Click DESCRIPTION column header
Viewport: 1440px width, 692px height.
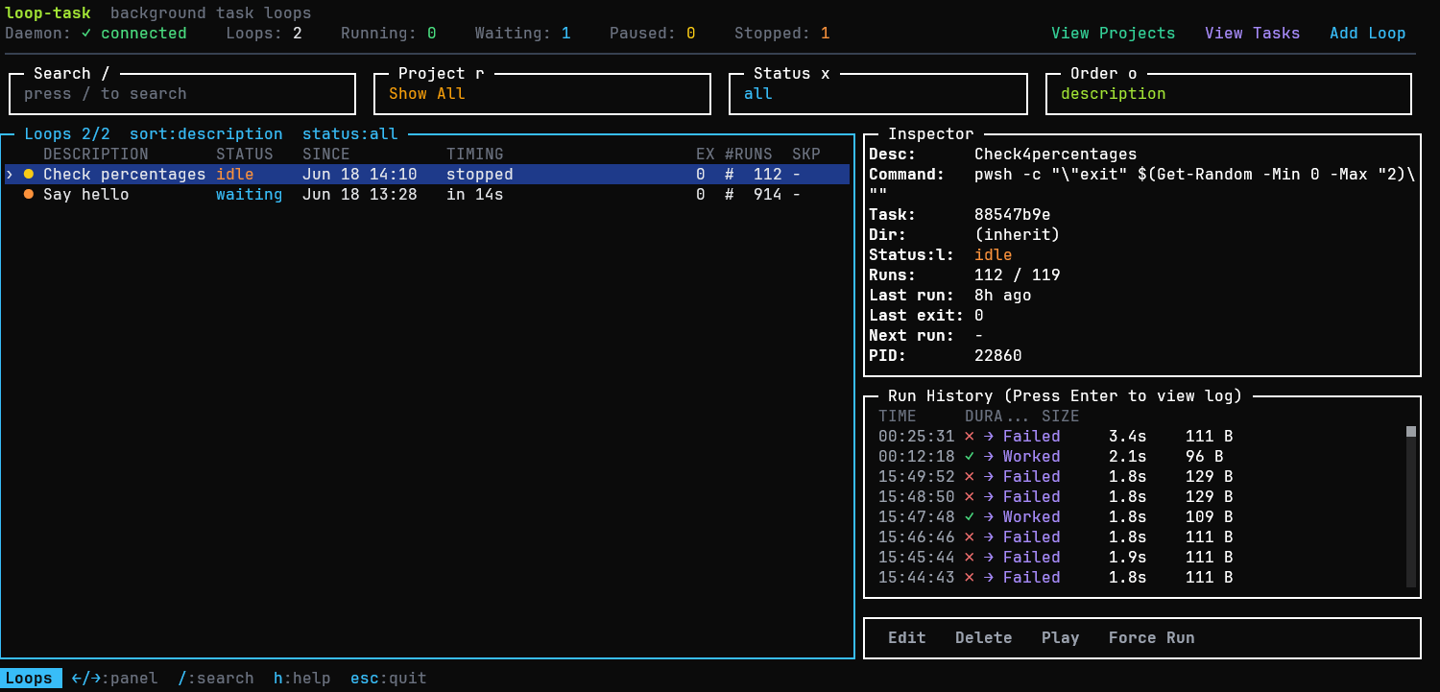point(96,154)
